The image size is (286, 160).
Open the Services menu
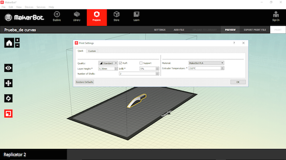point(41,7)
